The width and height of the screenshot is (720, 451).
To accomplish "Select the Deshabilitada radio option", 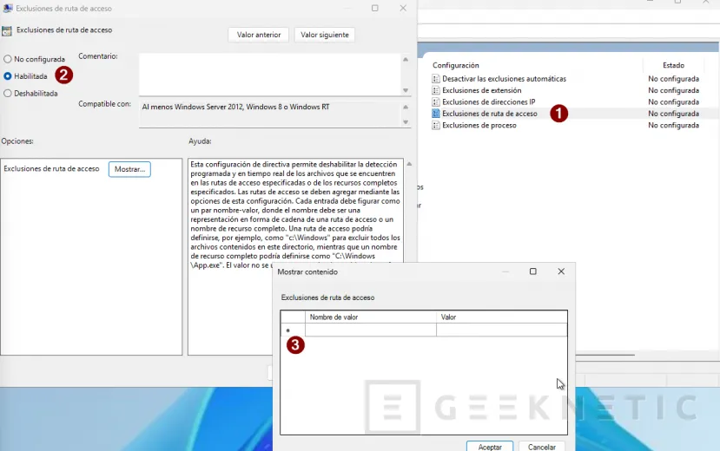I will click(x=7, y=93).
